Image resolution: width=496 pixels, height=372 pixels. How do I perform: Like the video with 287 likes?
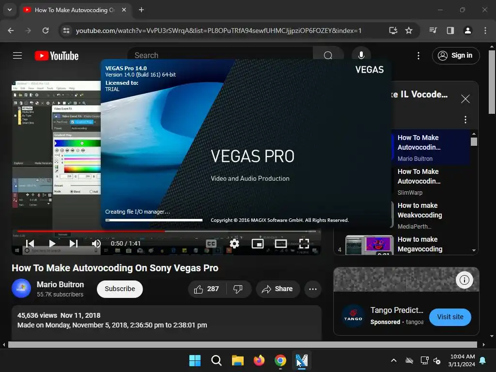pyautogui.click(x=206, y=289)
